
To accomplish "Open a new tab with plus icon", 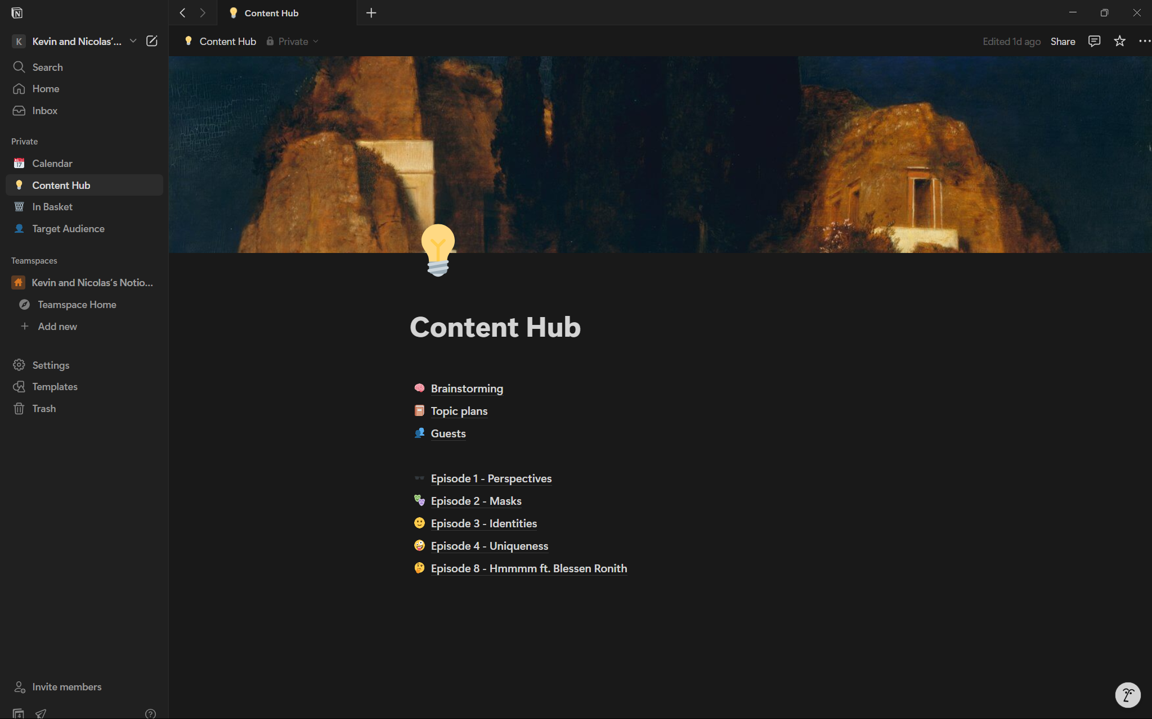I will [x=371, y=12].
